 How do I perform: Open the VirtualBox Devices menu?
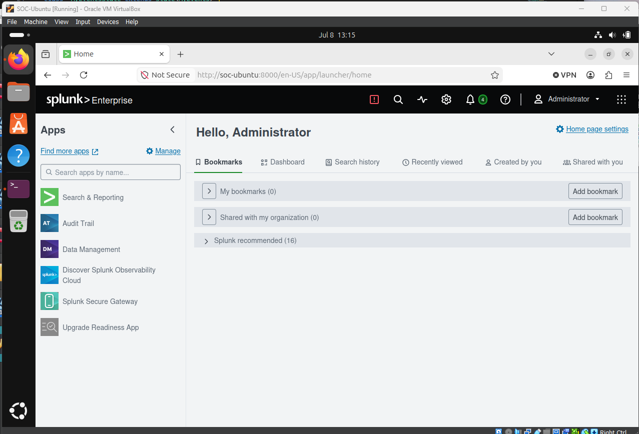tap(108, 22)
